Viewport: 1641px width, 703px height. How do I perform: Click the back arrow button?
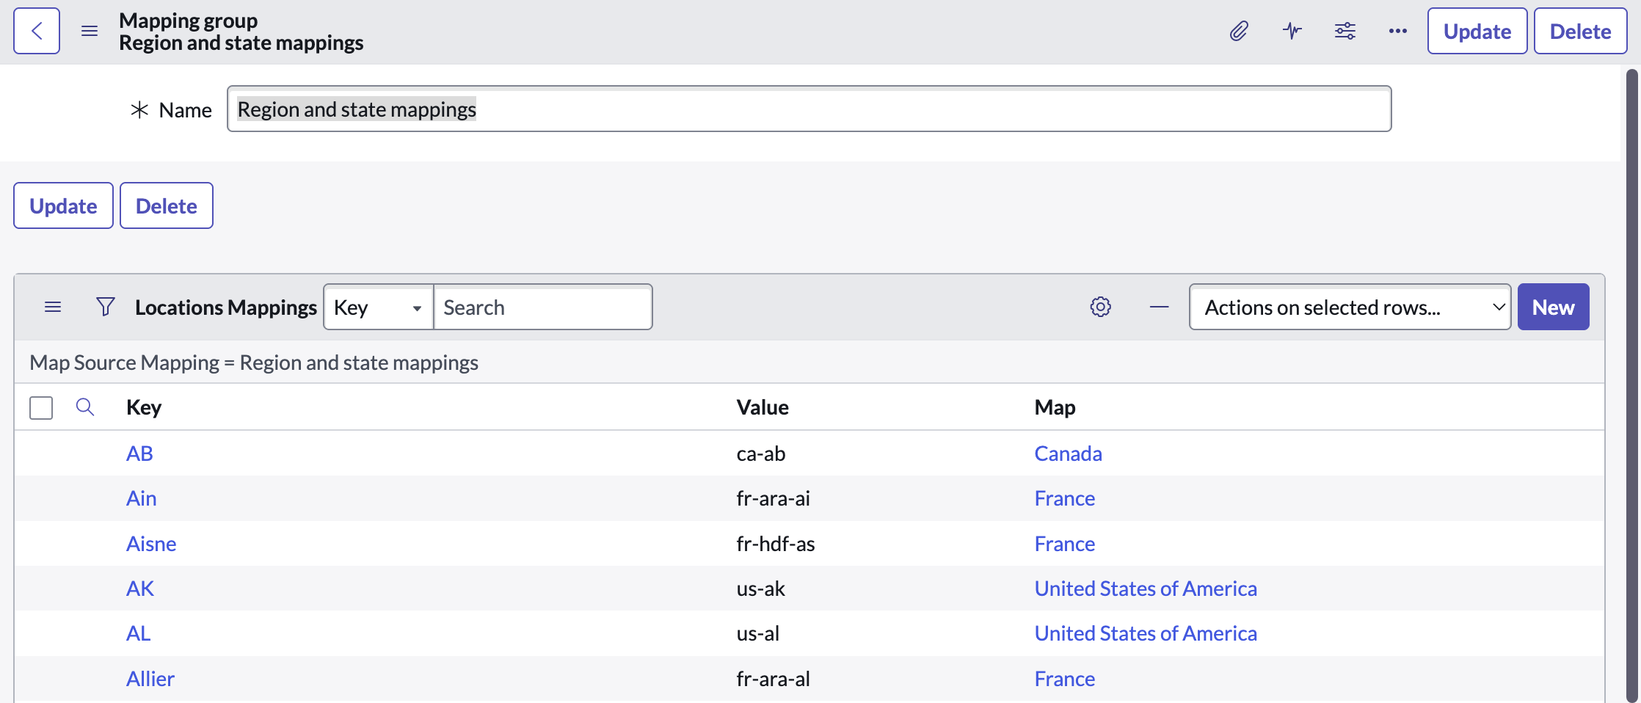[37, 31]
